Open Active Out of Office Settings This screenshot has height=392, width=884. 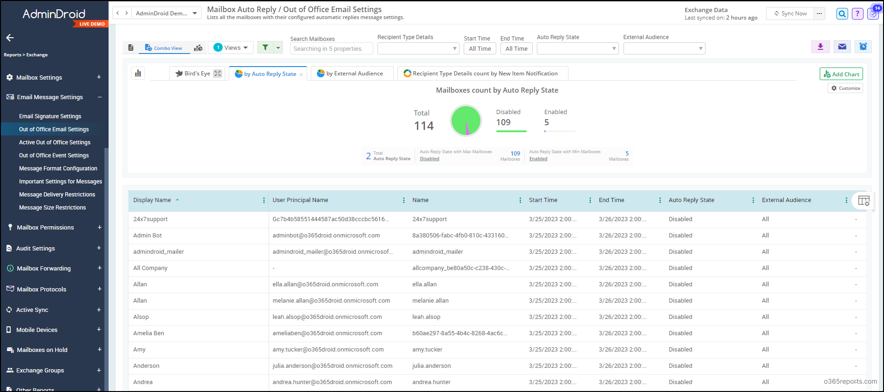pos(55,142)
